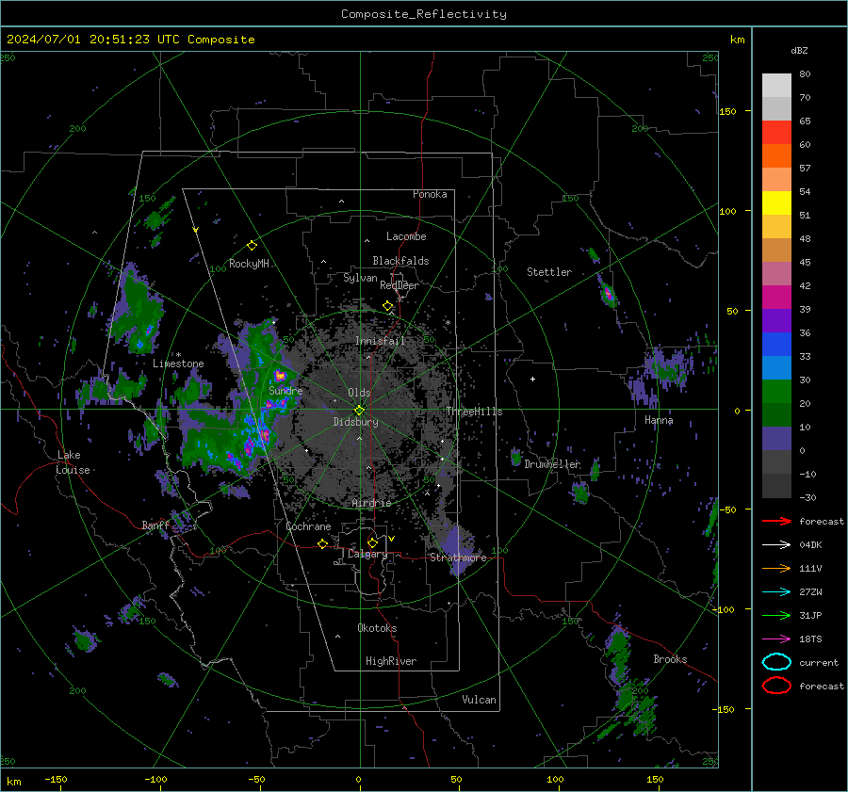The image size is (848, 792).
Task: Select the orange 57-60 dBZ color swatch
Action: pos(776,156)
